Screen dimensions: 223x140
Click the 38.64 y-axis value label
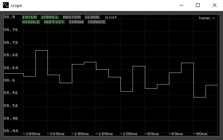pyautogui.click(x=11, y=67)
